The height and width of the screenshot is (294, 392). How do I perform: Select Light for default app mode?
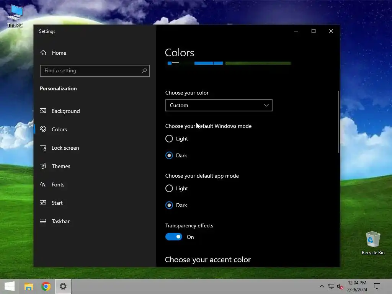click(176, 188)
